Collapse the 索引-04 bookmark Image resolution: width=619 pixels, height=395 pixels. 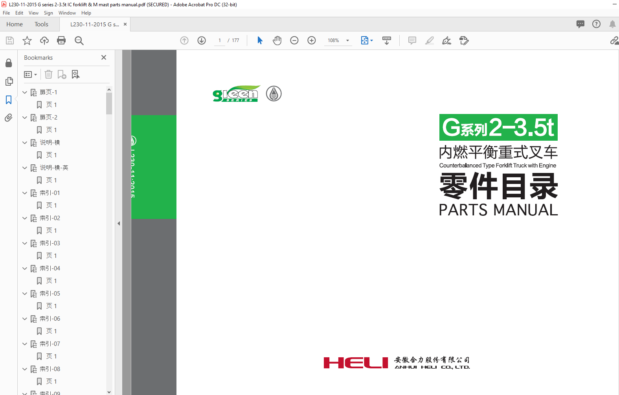click(25, 268)
